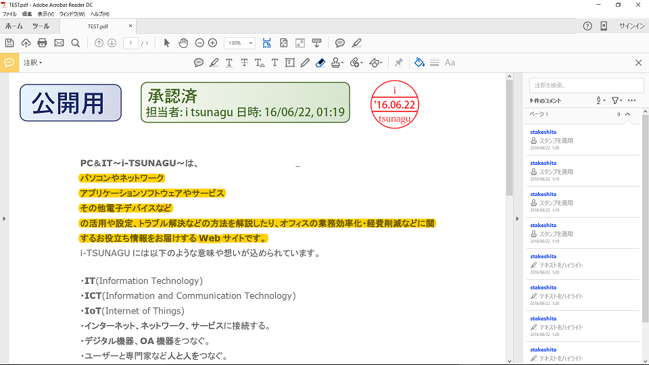Open the ヘルプ(H) menu
This screenshot has width=649, height=365.
coord(100,14)
